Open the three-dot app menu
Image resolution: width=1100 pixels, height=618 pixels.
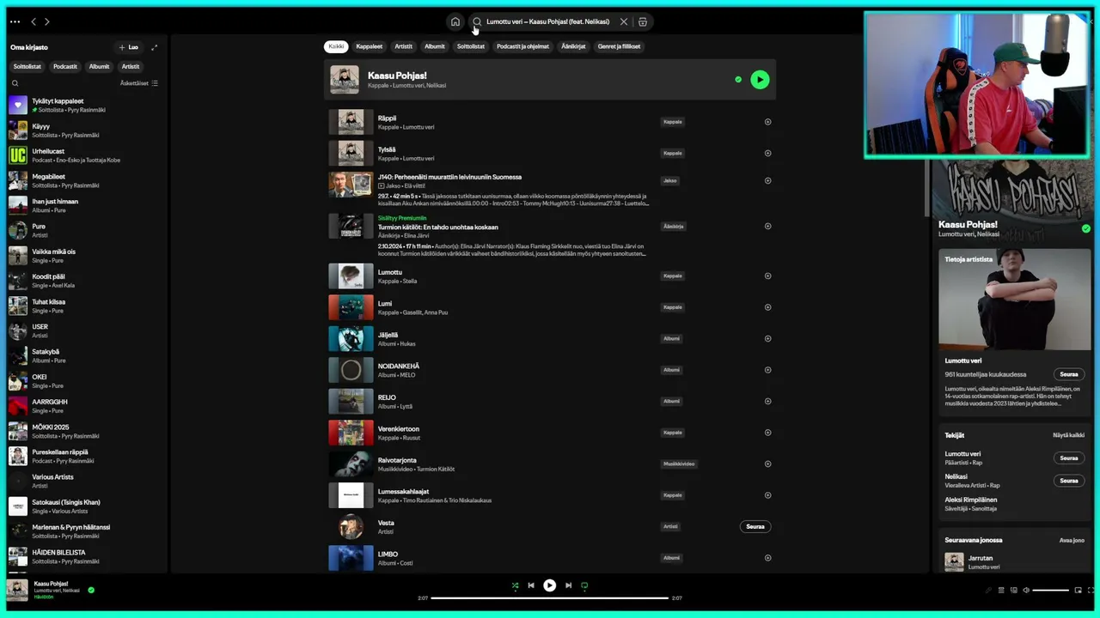[15, 21]
